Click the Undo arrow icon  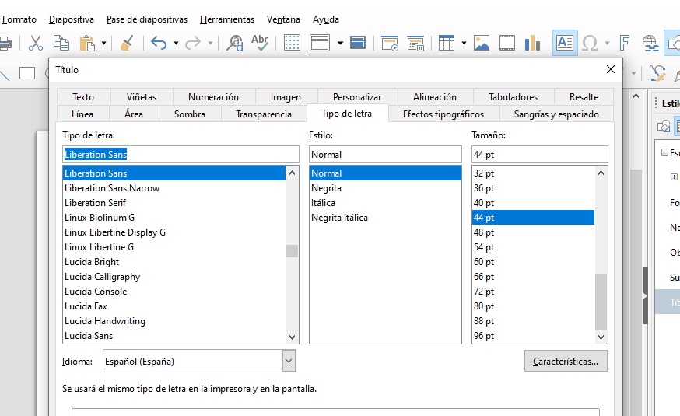point(159,43)
